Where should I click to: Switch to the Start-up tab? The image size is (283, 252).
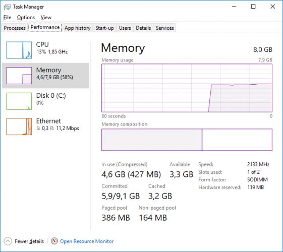pos(105,28)
